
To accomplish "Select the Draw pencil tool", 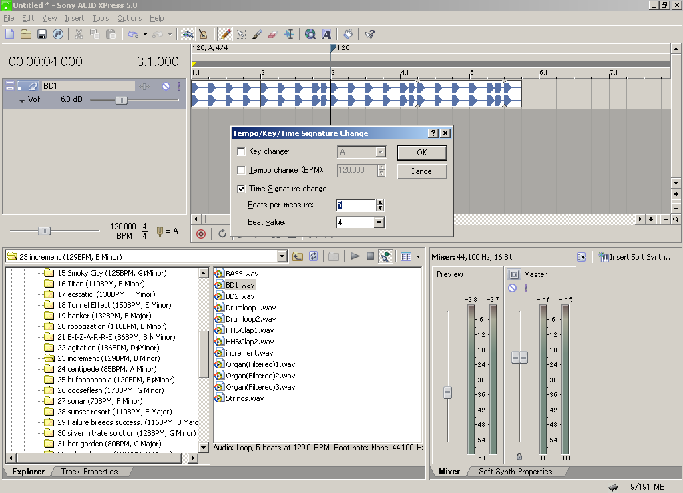I will tap(225, 34).
